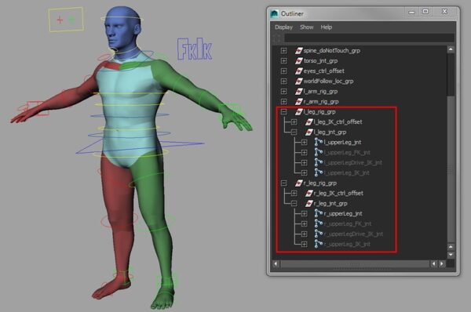Viewport: 471px width, 312px height.
Task: Click the r_upperLeg_IK_jnt joint icon
Action: point(319,244)
